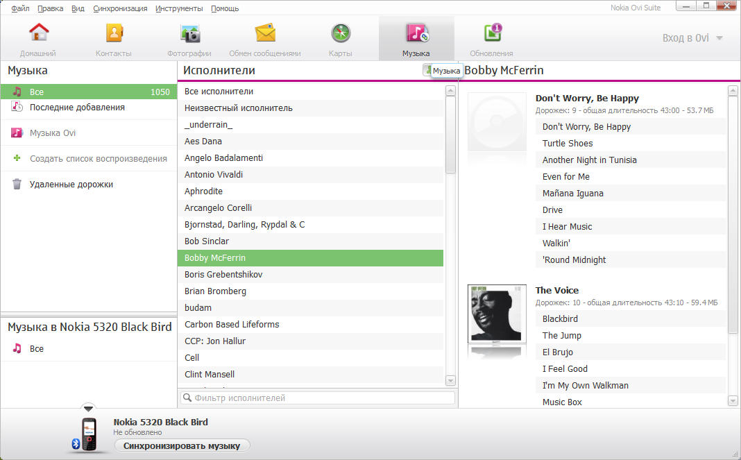Click the music note icon beside Все (1050)
This screenshot has width=741, height=460.
tap(17, 92)
